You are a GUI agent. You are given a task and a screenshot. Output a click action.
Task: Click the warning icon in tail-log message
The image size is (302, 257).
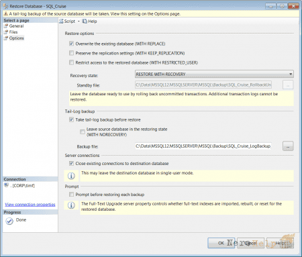[x=6, y=13]
